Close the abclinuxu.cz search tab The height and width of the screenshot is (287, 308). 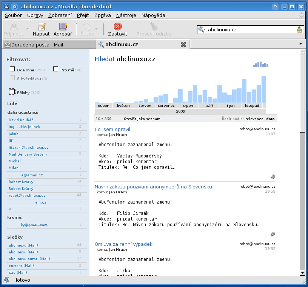[183, 45]
